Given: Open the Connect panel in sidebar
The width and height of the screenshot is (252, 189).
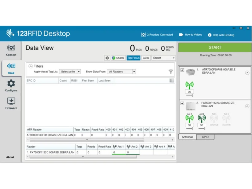Looking at the screenshot, I should pos(11,50).
